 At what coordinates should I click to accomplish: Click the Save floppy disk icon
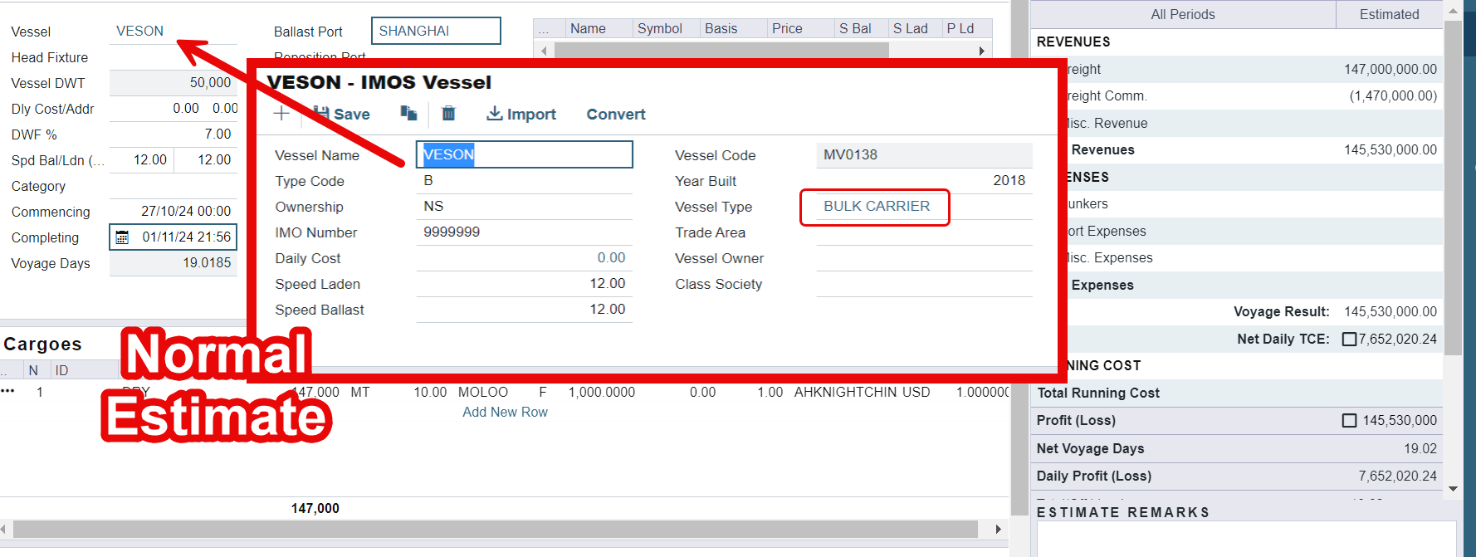[x=322, y=114]
